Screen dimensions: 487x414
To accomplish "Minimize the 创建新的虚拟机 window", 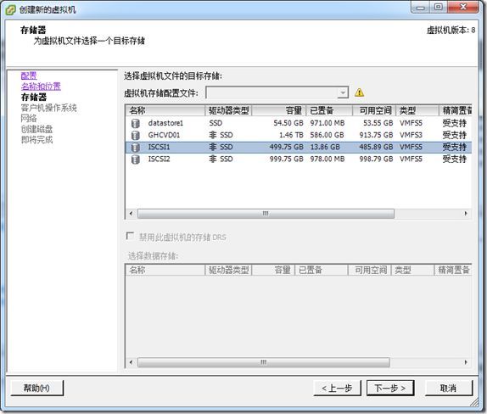I will pyautogui.click(x=421, y=8).
